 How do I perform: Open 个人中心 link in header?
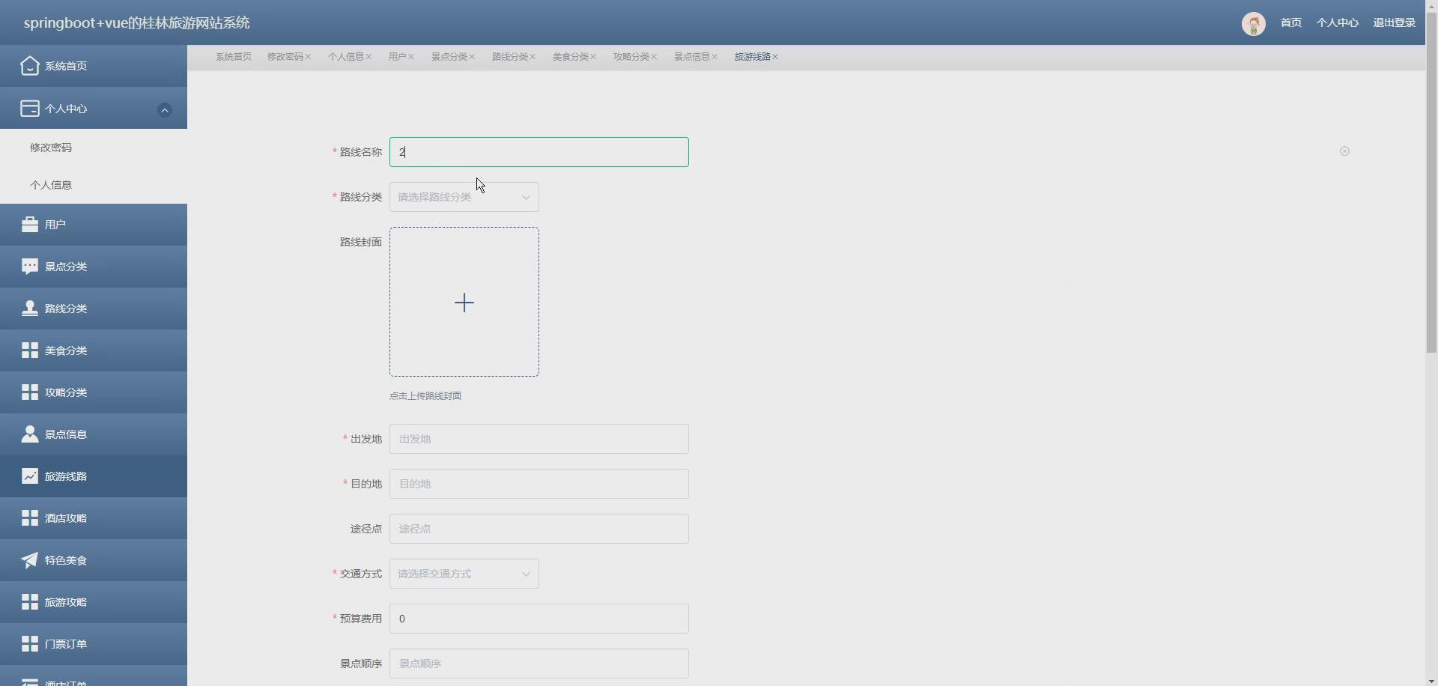pos(1337,23)
